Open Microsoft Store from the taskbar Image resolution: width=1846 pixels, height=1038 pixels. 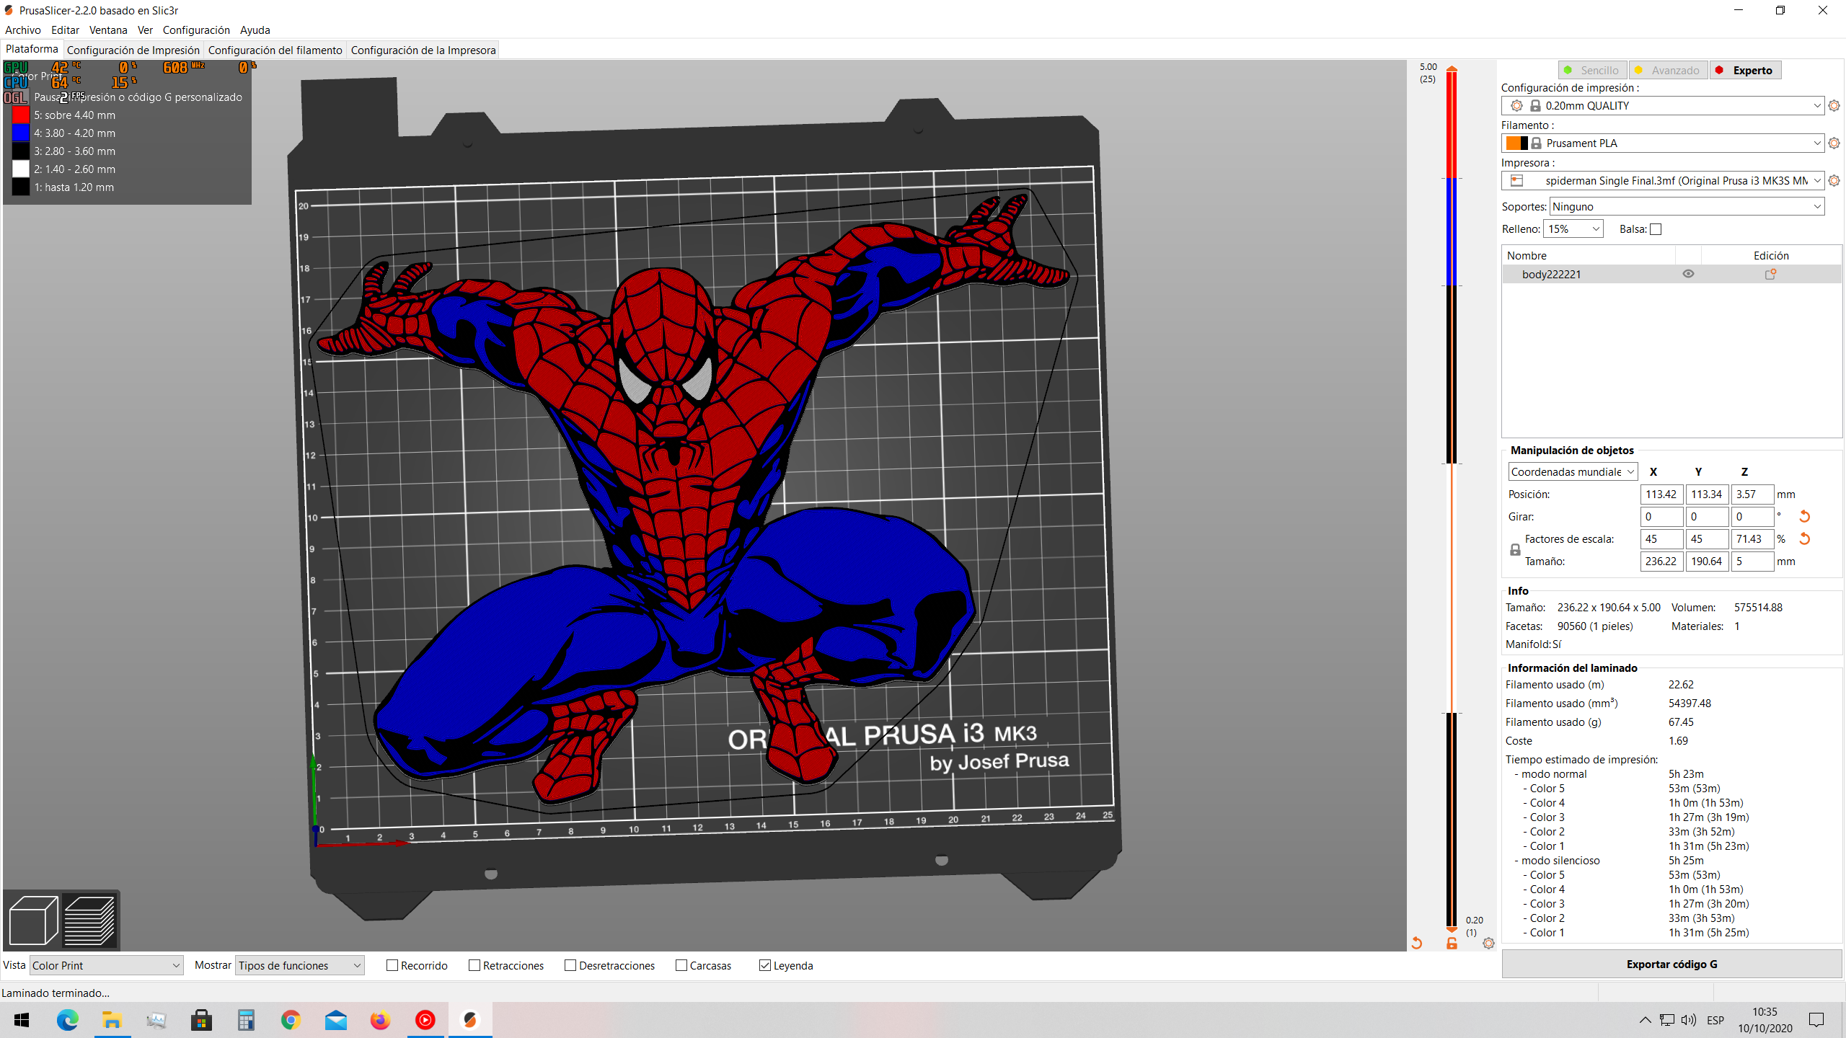202,1020
